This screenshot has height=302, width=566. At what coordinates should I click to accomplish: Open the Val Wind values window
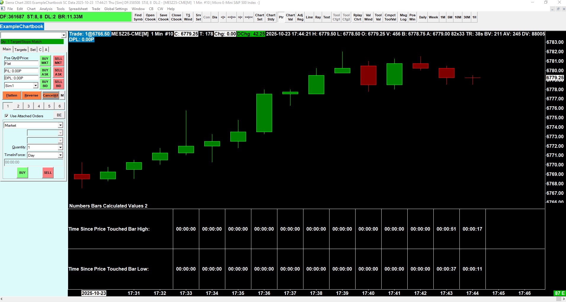pyautogui.click(x=368, y=17)
